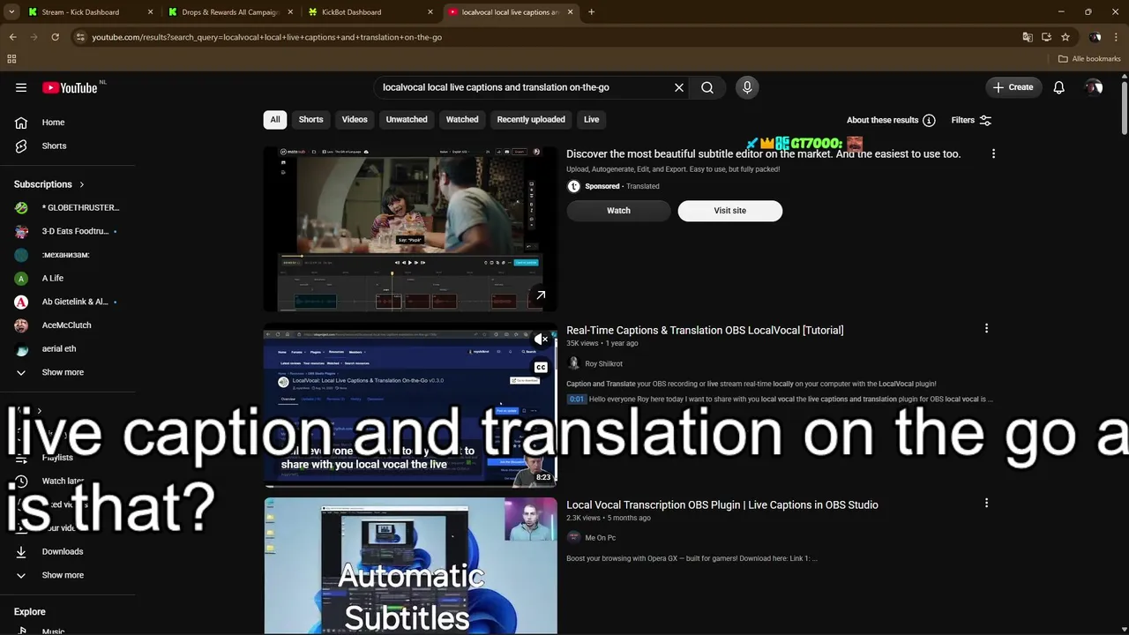Open a new browser tab
Viewport: 1129px width, 635px height.
591,12
